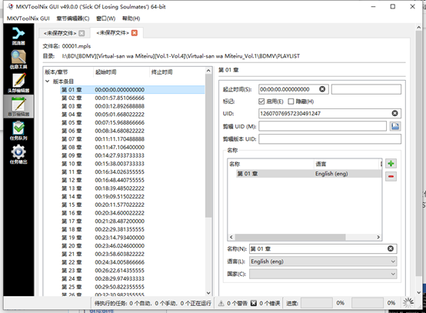Screen dimensions: 426x313
Task: Open the Help (H) menu
Action: point(131,18)
